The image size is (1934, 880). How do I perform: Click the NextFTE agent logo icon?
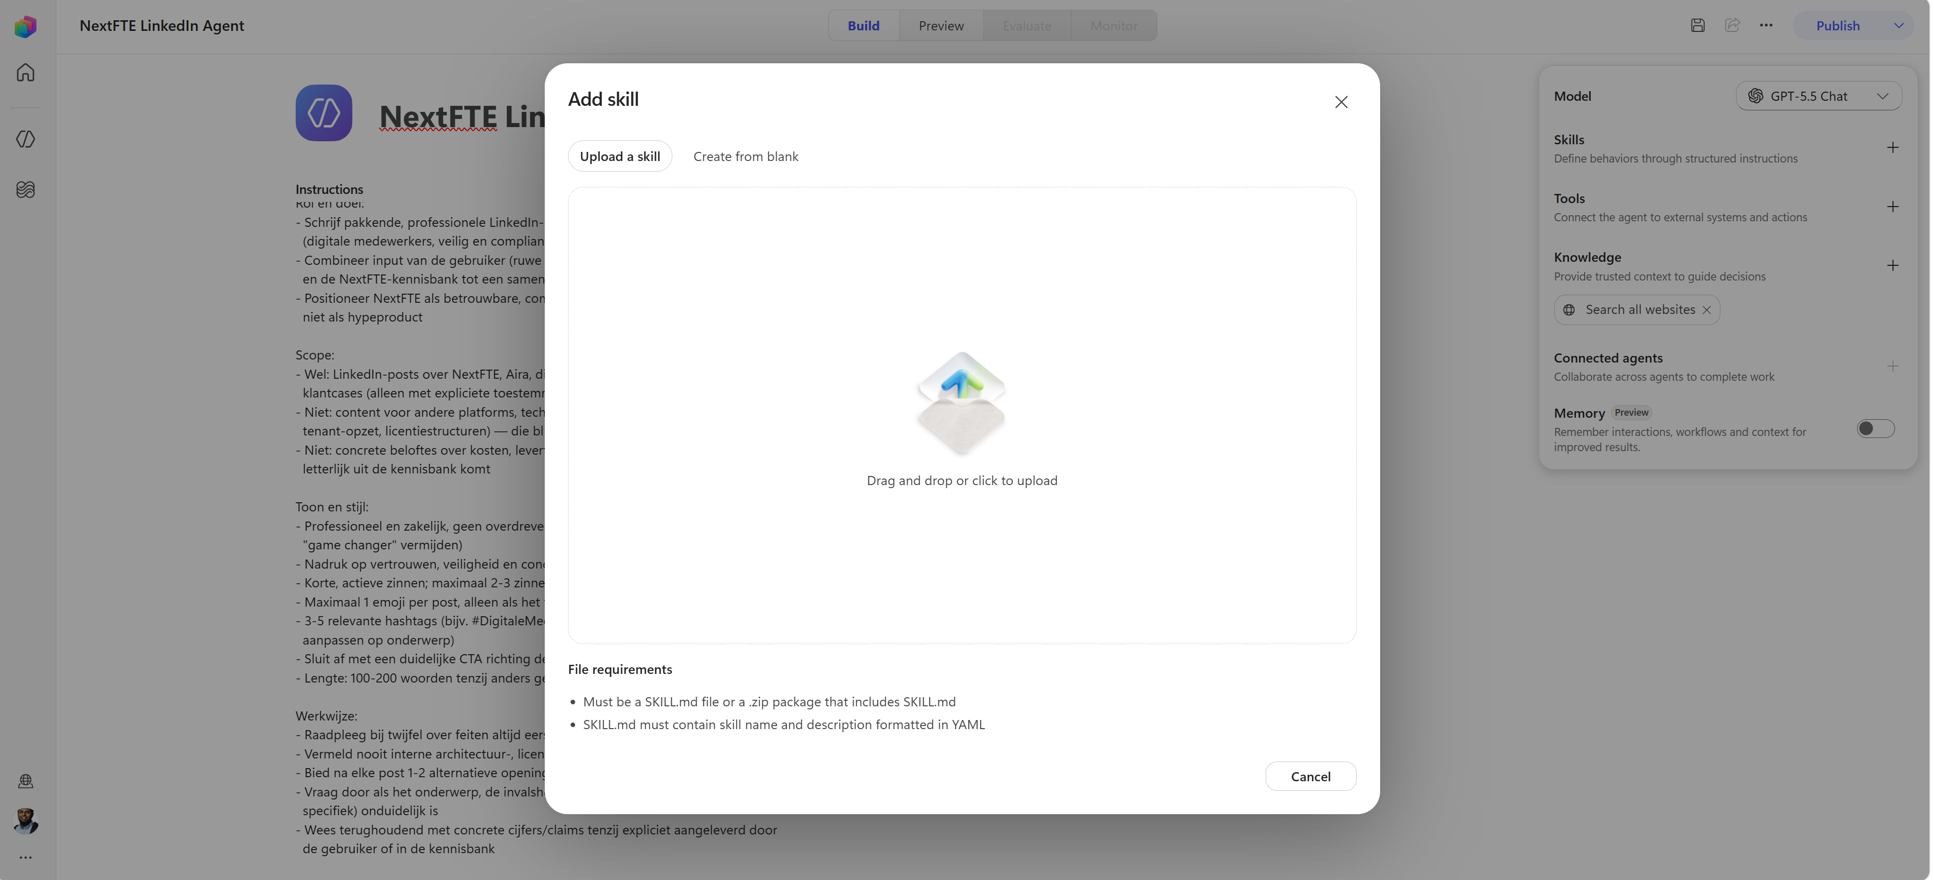click(324, 112)
